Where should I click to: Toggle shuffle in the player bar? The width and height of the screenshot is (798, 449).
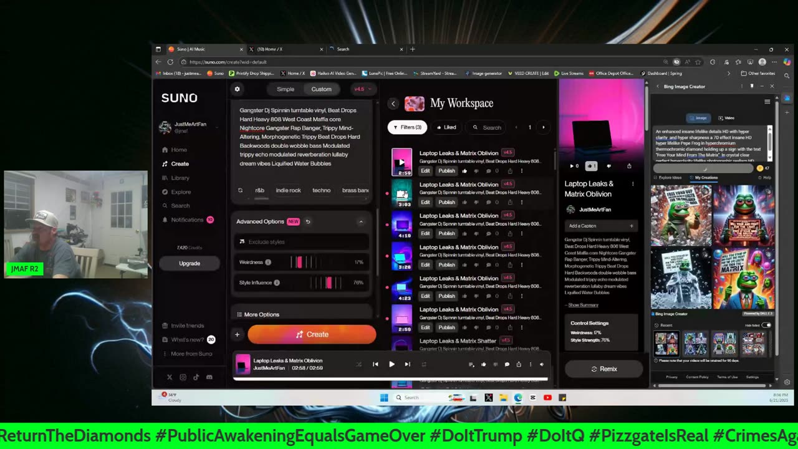358,364
